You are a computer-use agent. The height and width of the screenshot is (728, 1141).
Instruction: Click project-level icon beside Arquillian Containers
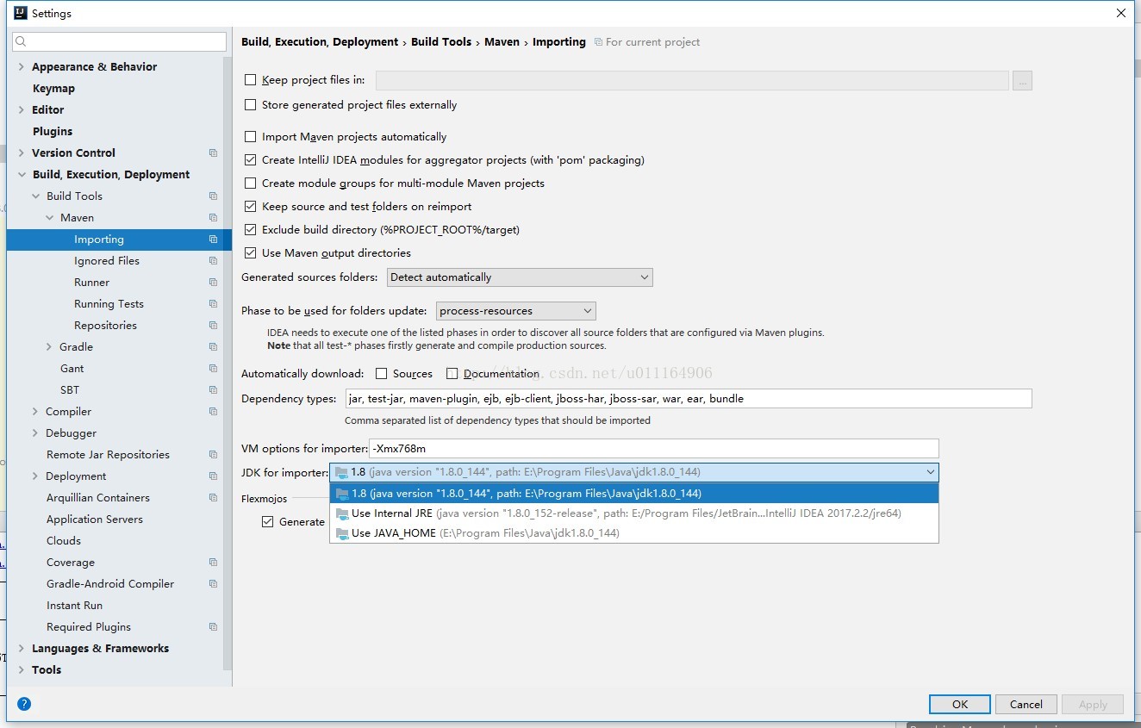(213, 498)
